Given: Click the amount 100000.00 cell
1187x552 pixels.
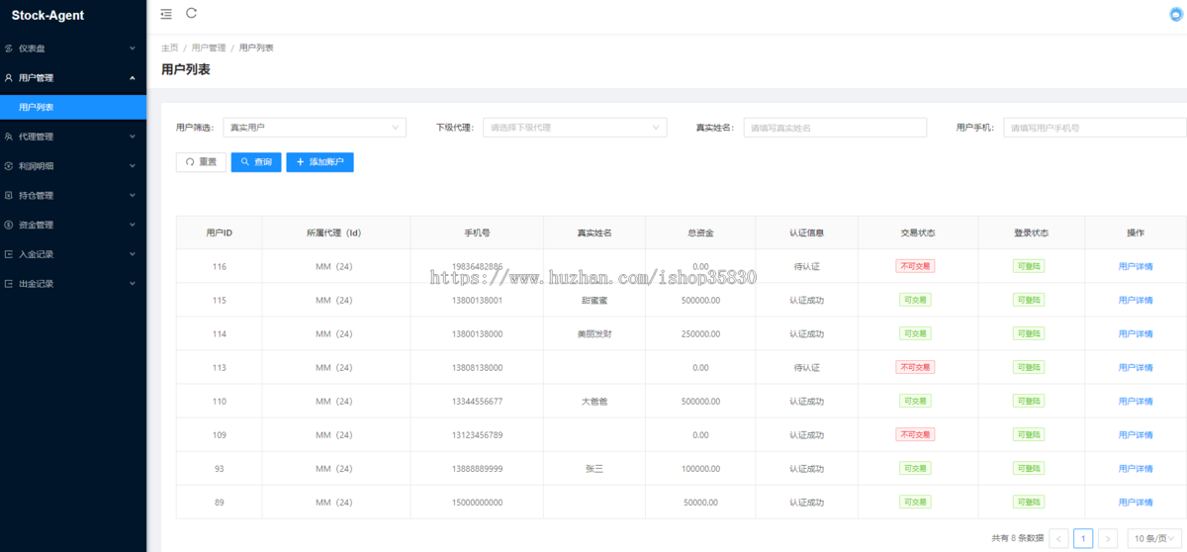Looking at the screenshot, I should 700,468.
